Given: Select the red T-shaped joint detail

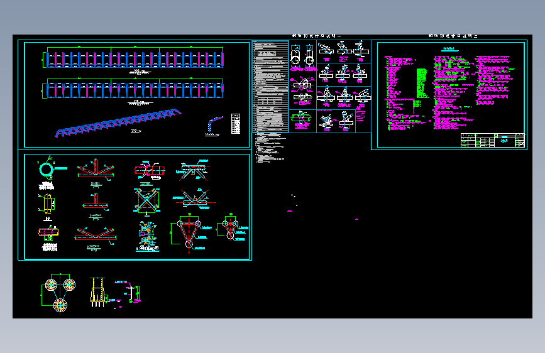Looking at the screenshot, I should point(96,202).
